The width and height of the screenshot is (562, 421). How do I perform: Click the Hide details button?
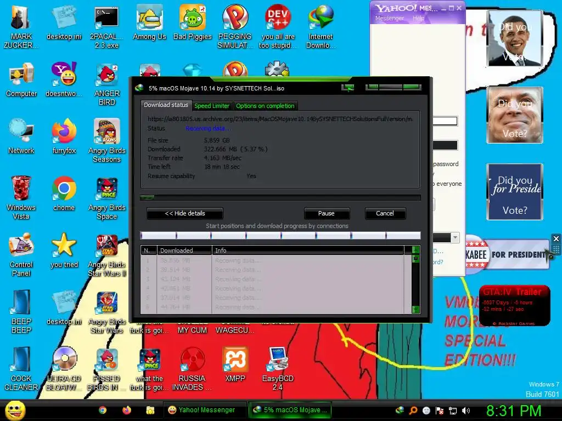pyautogui.click(x=185, y=213)
